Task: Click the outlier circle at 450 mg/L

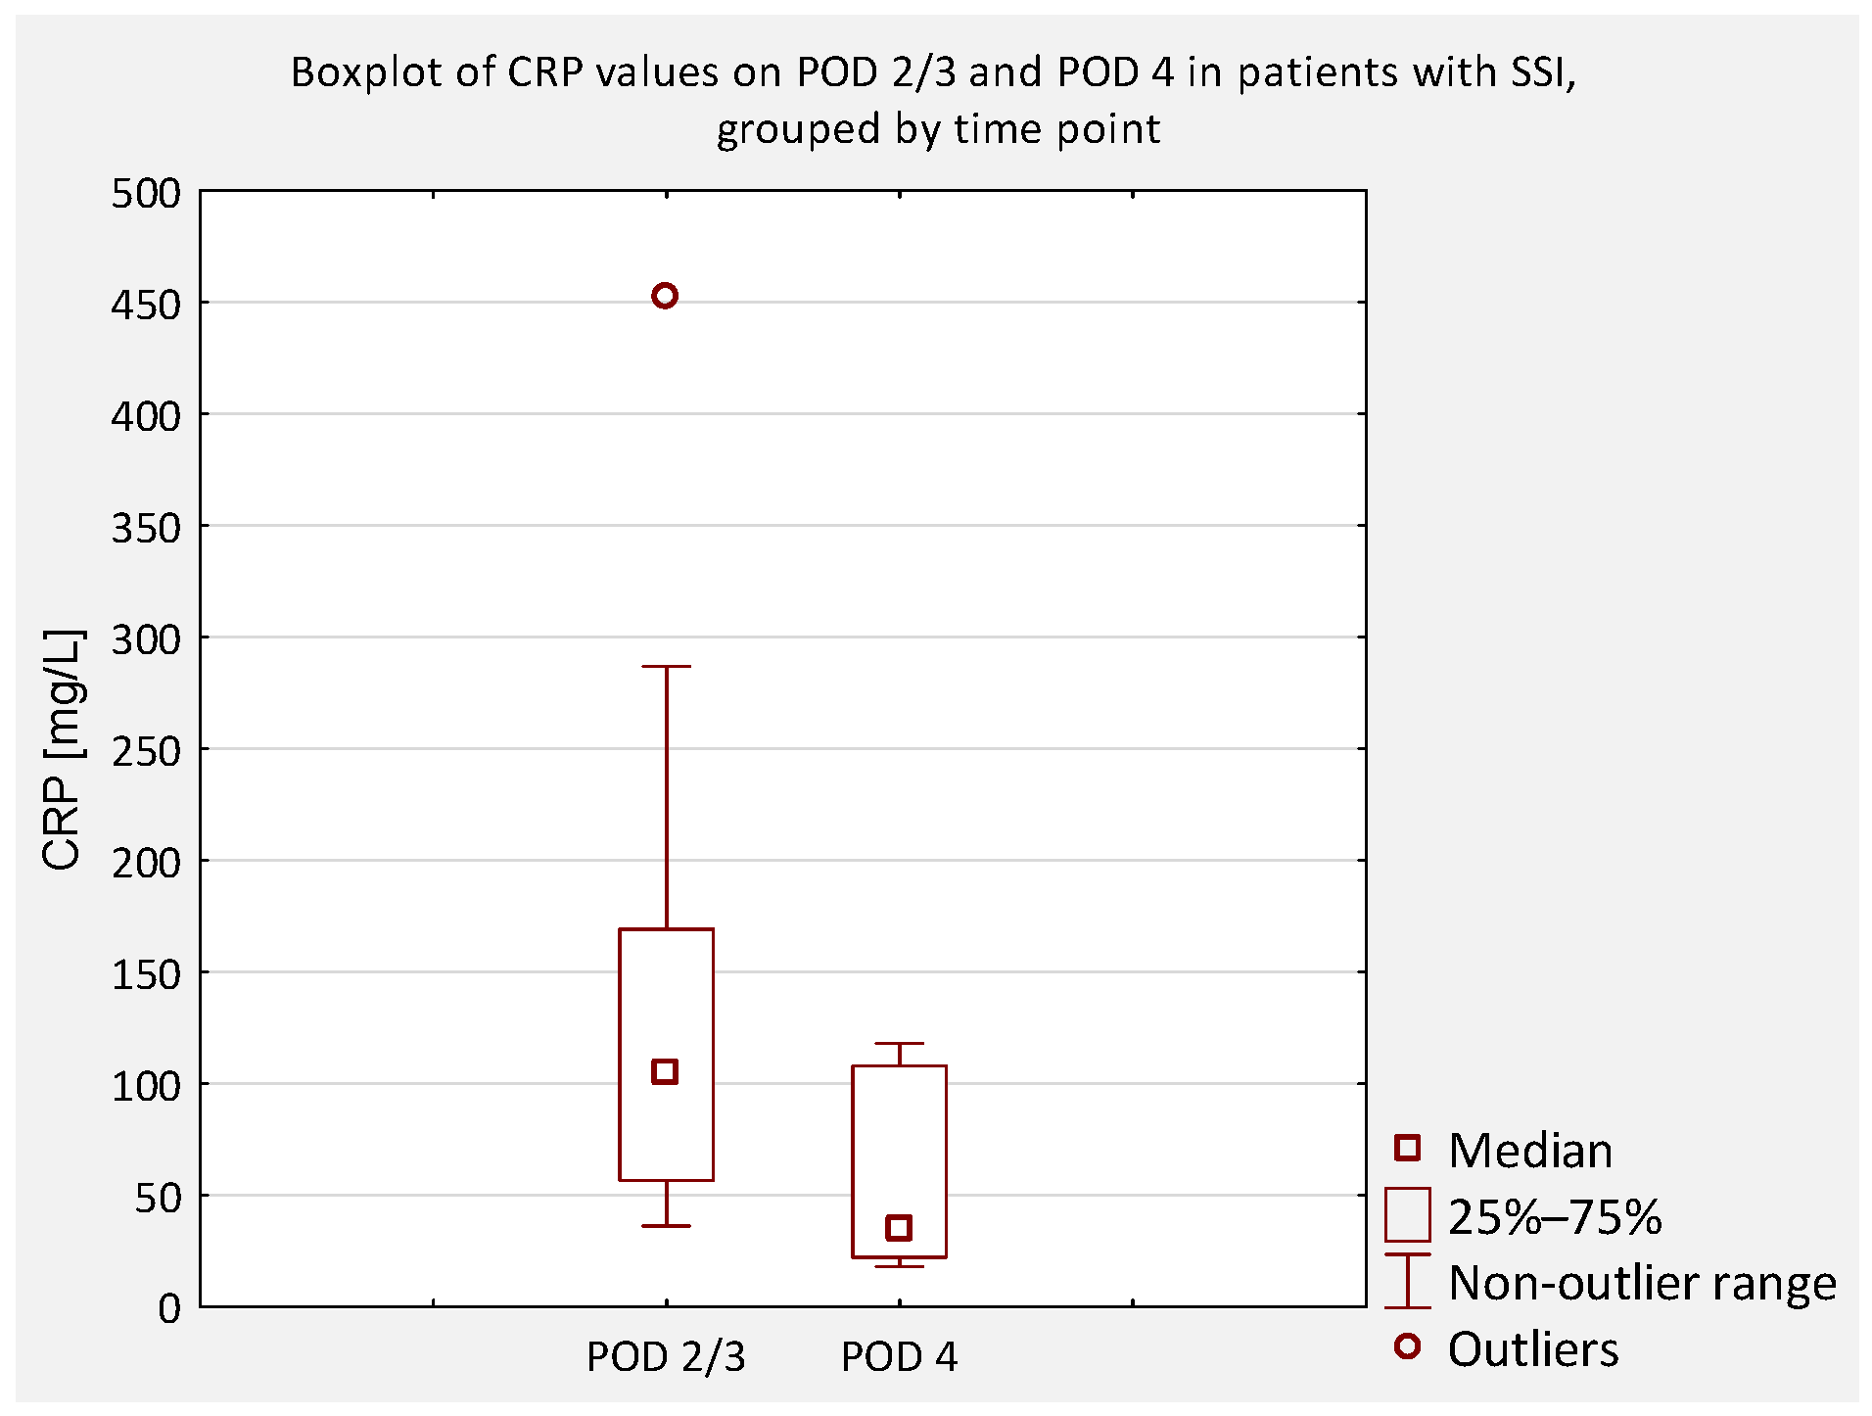Action: 665,296
